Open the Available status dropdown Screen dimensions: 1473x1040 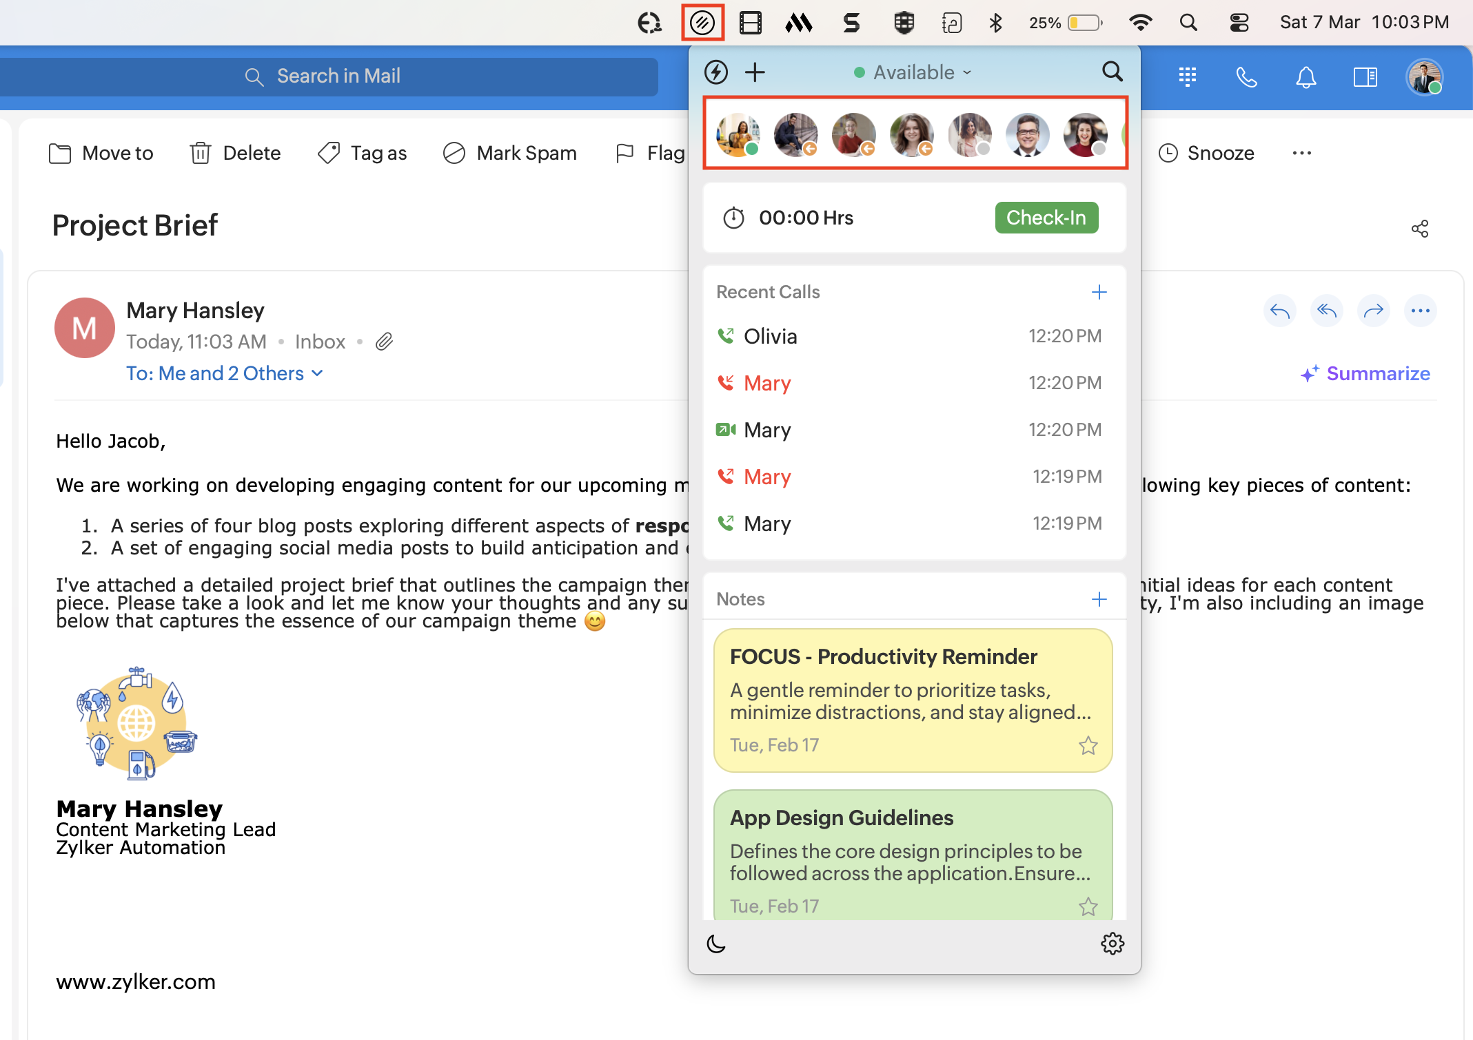pyautogui.click(x=913, y=72)
